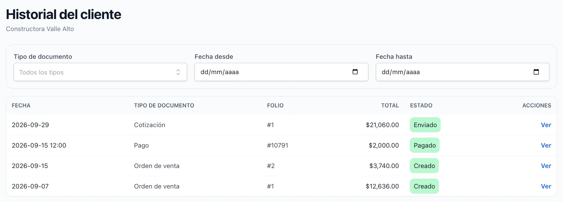Click the total $12,636.00

coord(382,186)
